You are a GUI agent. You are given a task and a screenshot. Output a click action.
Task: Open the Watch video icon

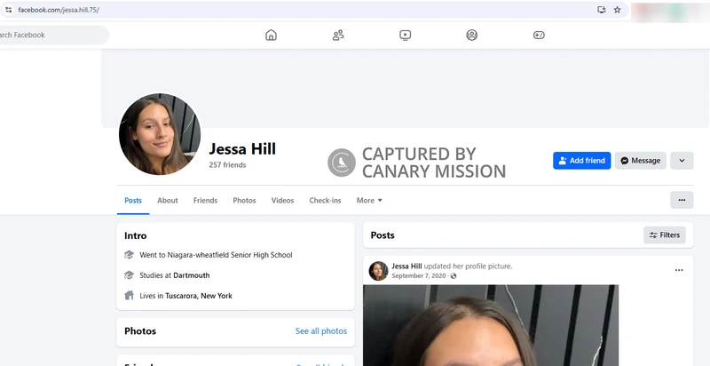(x=405, y=36)
